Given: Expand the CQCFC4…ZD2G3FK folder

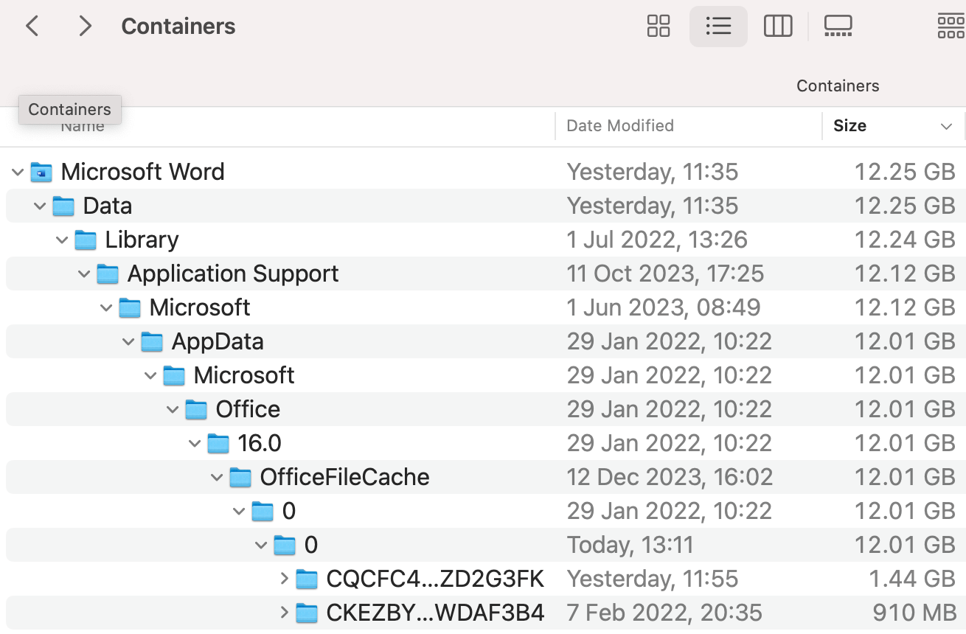Looking at the screenshot, I should tap(284, 579).
